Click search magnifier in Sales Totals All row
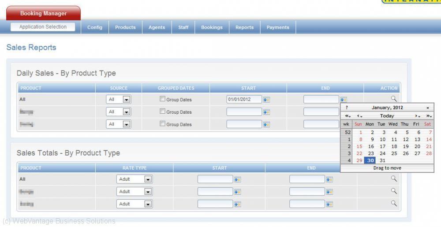 click(x=394, y=179)
